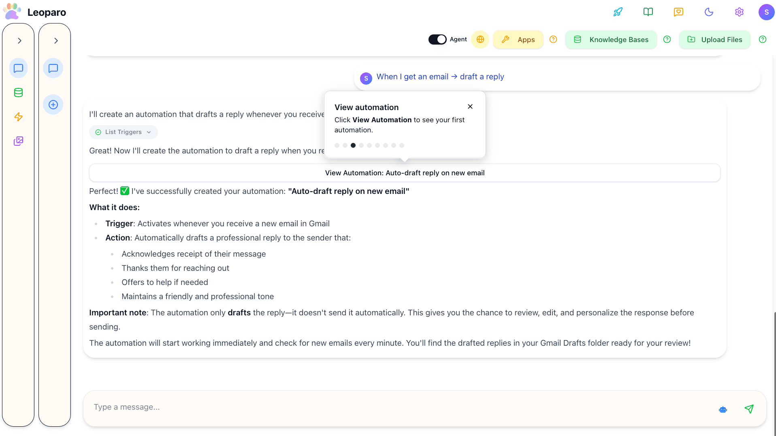Viewport: 776px width, 436px height.
Task: Open the Knowledge Bases panel
Action: [611, 39]
